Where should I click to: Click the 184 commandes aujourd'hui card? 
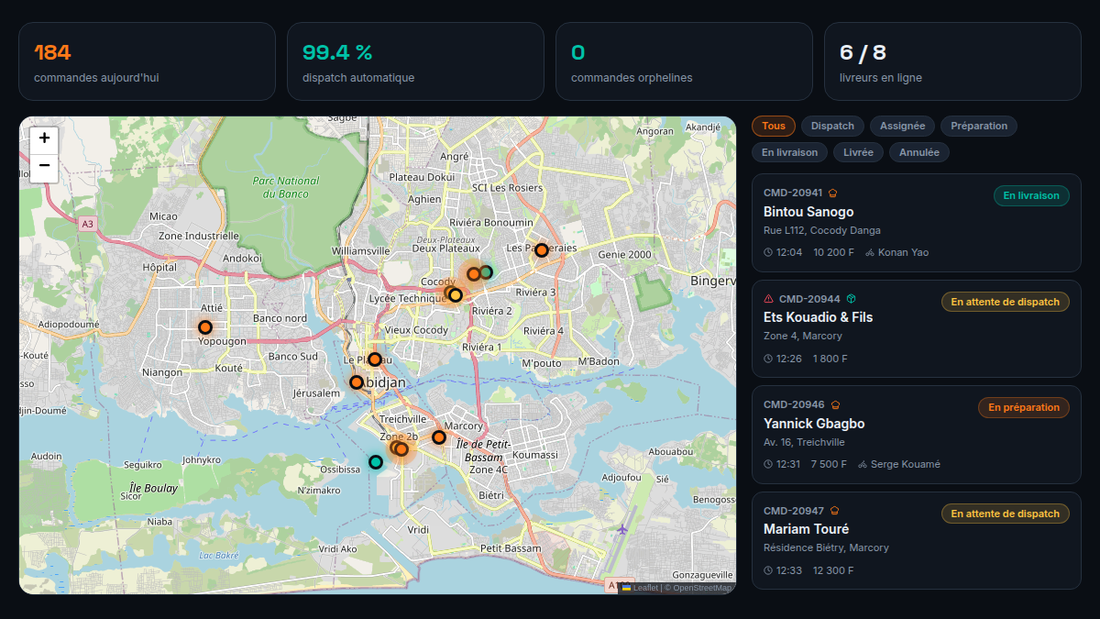click(147, 61)
